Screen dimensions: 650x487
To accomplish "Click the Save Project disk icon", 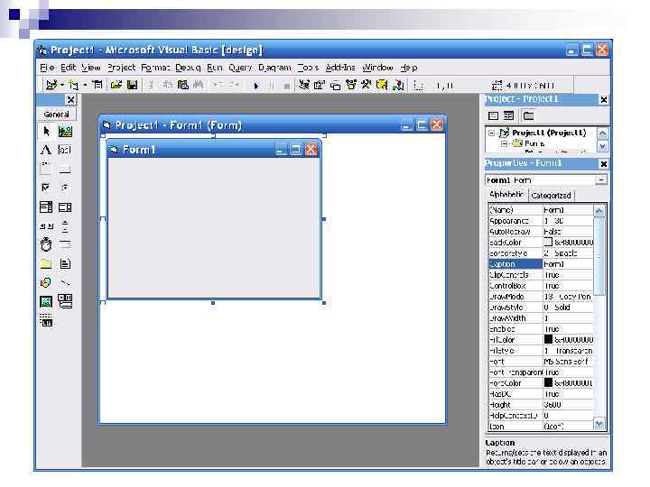I will (132, 85).
